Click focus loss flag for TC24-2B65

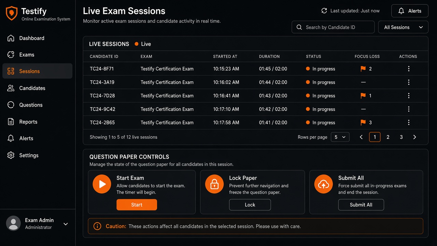coord(363,122)
